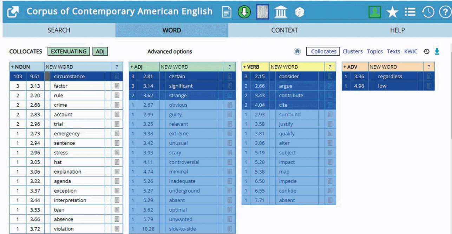Viewport: 452px width, 234px height.
Task: Select the highlighted text page icon
Action: [262, 12]
